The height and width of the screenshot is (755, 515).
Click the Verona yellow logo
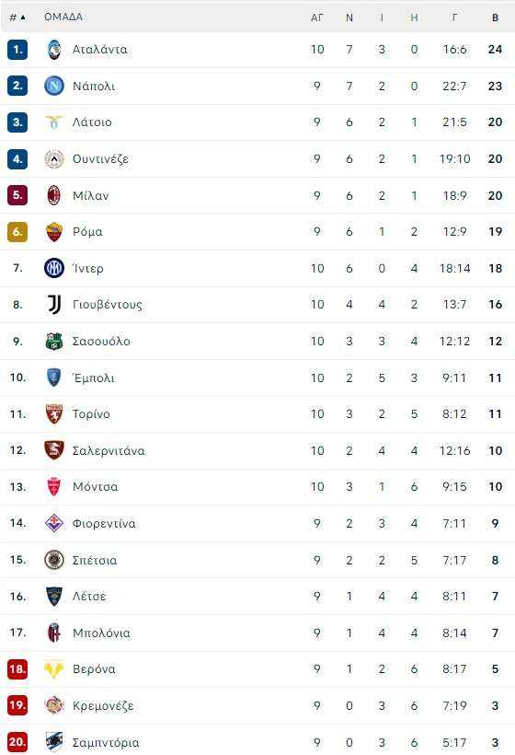coord(54,669)
